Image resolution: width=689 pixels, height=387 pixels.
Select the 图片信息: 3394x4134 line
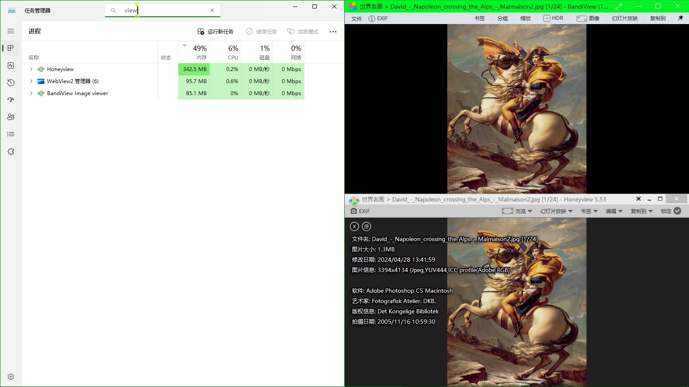431,270
